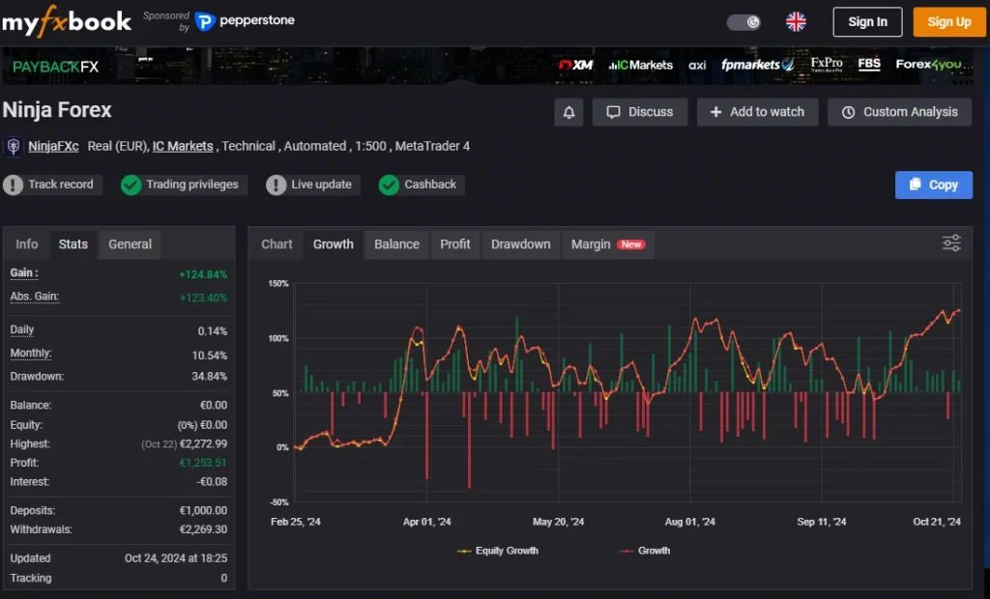Click the Live update warning icon
Screen dimensions: 990x599
277,185
